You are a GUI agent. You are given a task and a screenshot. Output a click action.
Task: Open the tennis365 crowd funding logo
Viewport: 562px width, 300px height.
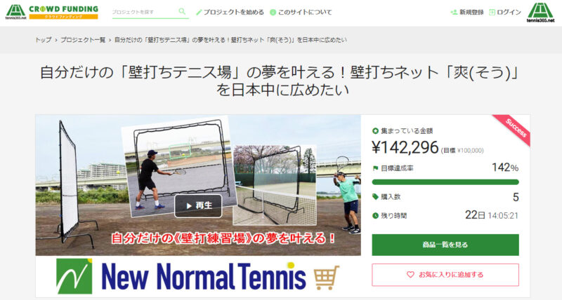[x=51, y=12]
